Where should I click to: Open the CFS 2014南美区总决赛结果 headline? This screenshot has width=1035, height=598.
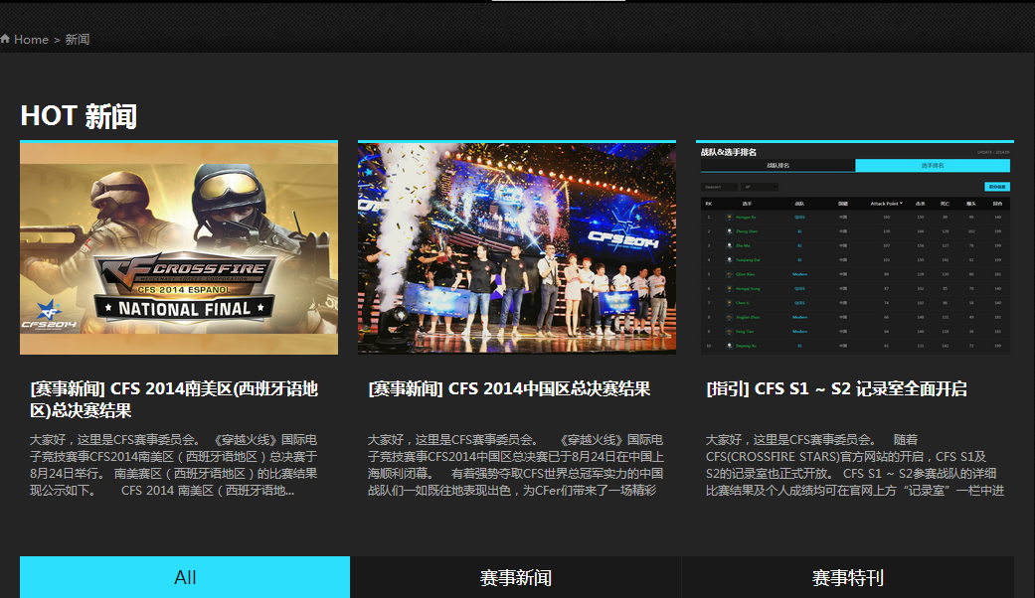pos(174,399)
